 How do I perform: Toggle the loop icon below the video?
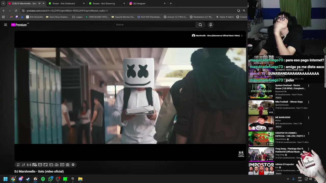(18, 165)
